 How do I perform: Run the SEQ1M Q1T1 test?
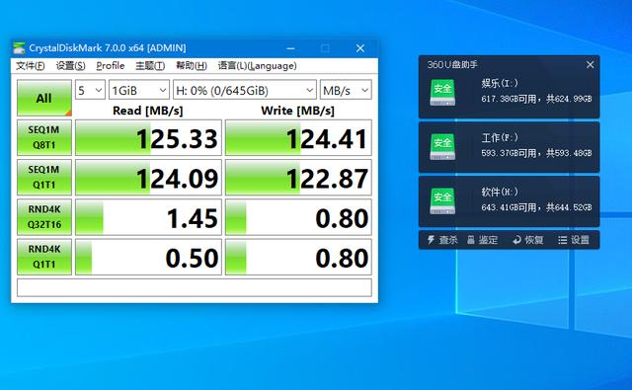44,178
